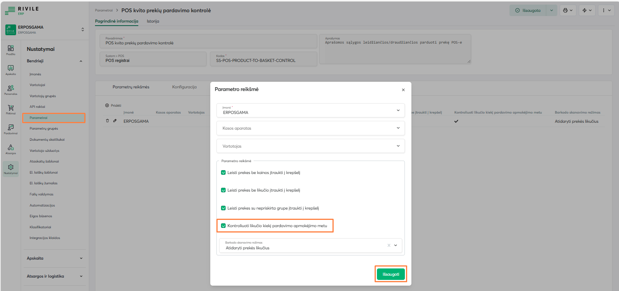
Task: Open the Pardavimai sales icon
Action: point(11,128)
